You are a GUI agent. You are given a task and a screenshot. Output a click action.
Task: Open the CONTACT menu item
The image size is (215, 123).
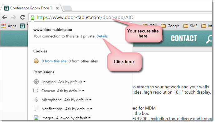click(183, 38)
